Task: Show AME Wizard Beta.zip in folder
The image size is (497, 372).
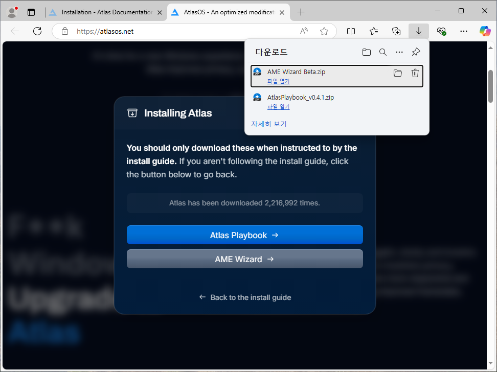Action: tap(397, 73)
